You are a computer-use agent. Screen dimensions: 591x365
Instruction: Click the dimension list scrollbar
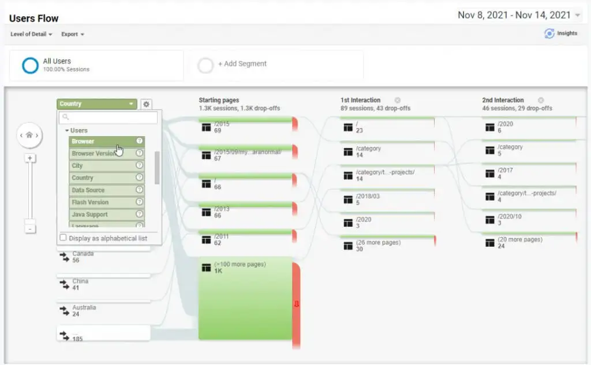pos(157,168)
